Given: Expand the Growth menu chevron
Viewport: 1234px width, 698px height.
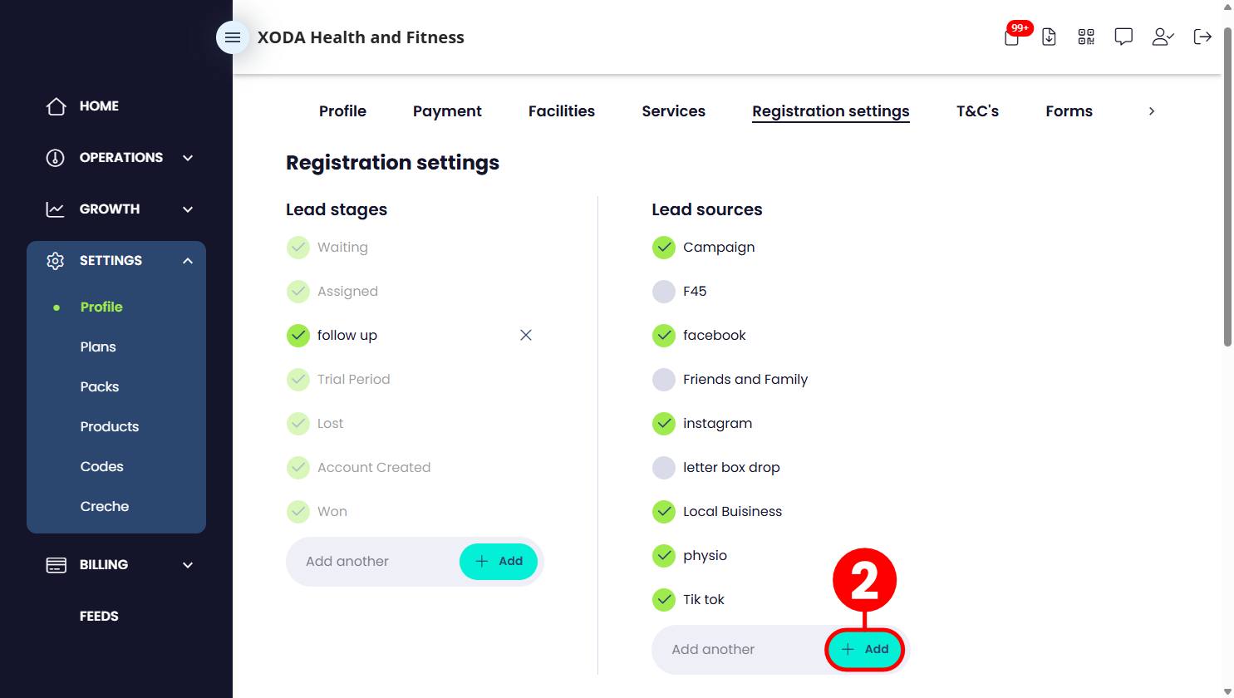Looking at the screenshot, I should tap(188, 209).
